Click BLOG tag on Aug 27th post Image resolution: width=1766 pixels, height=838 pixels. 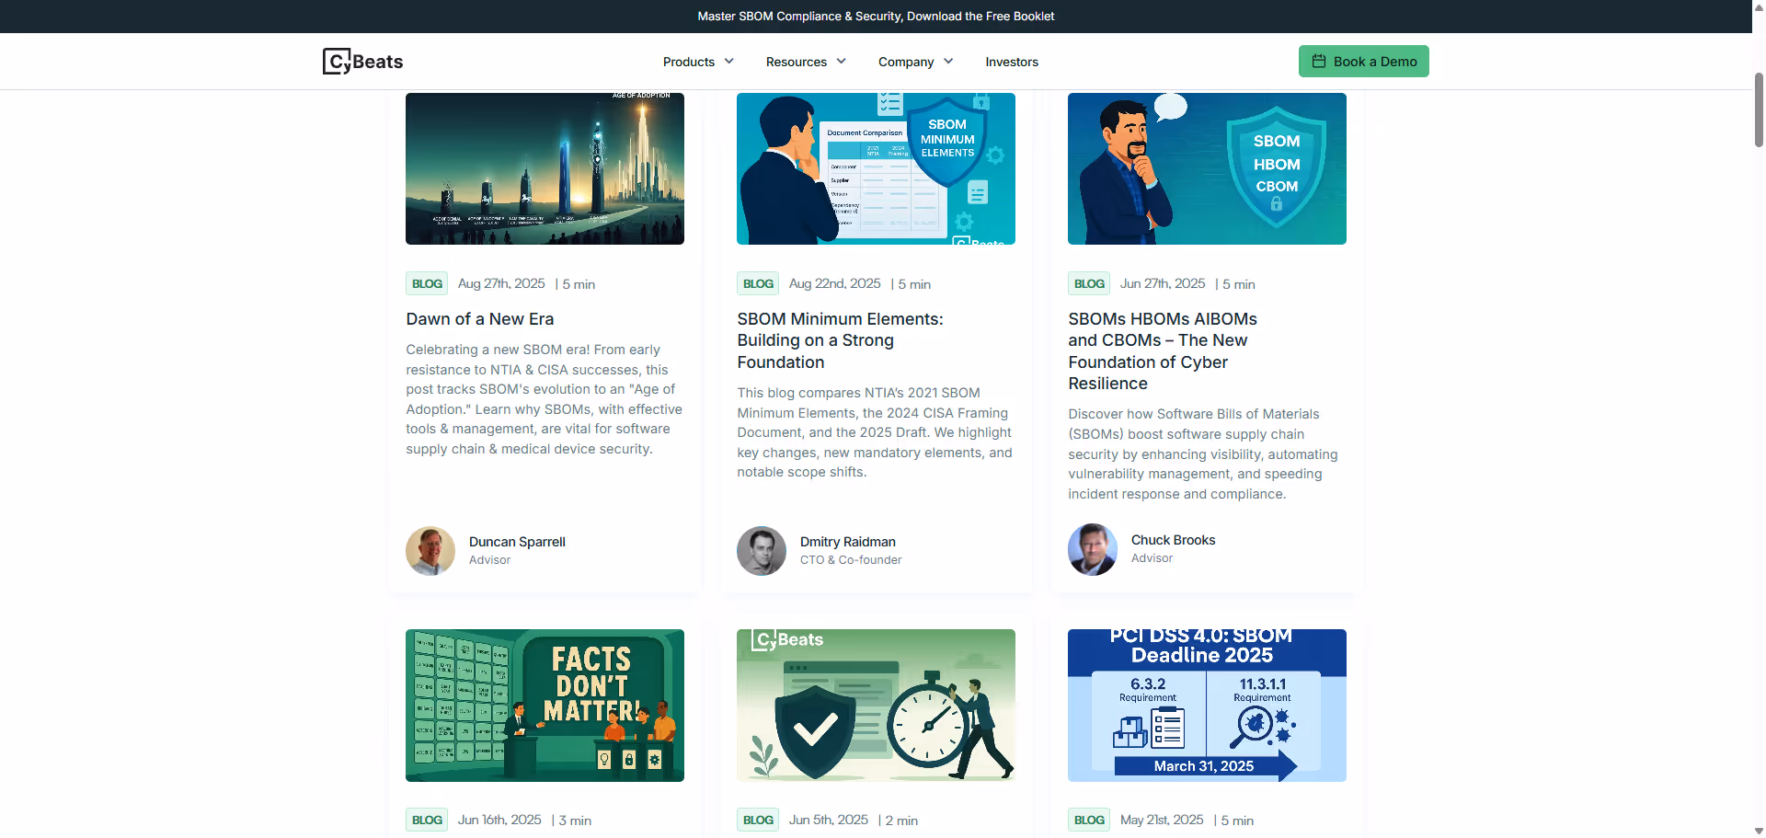click(427, 283)
